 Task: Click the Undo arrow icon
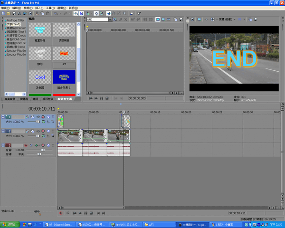(x=56, y=13)
